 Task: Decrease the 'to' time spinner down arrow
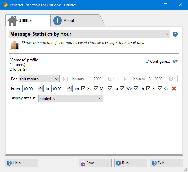(x=69, y=90)
